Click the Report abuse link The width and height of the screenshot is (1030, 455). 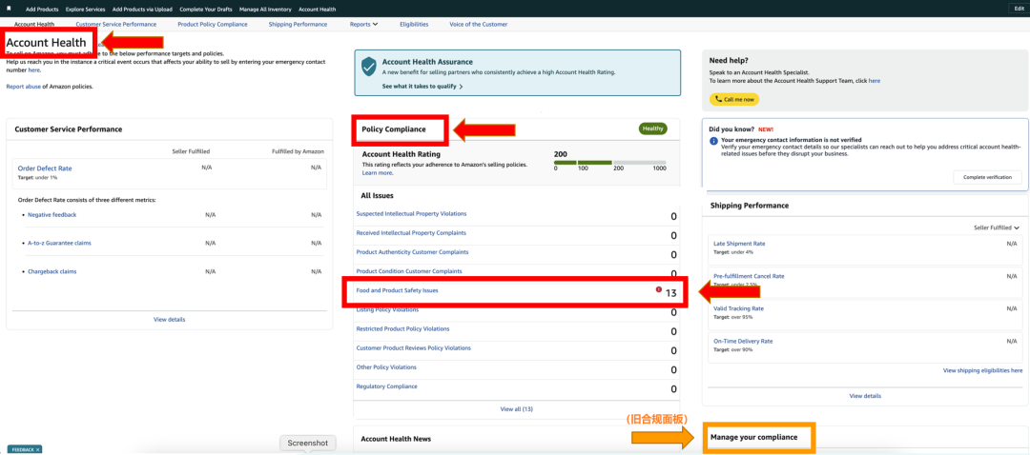tap(23, 86)
